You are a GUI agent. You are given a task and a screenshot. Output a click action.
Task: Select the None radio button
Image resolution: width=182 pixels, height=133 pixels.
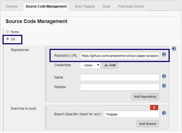8,31
